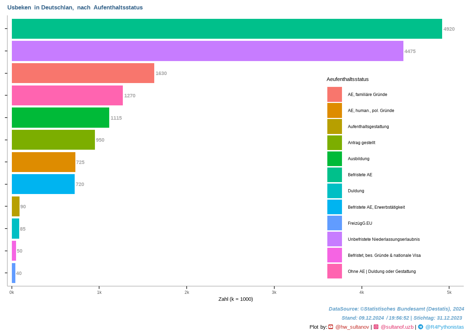Click the Telegram icon in the footer

[420, 327]
